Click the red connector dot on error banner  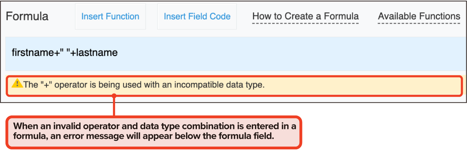[114, 95]
